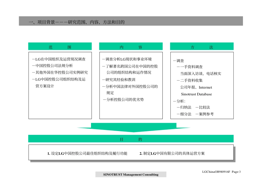Click the line 一手资料调查

point(190,67)
